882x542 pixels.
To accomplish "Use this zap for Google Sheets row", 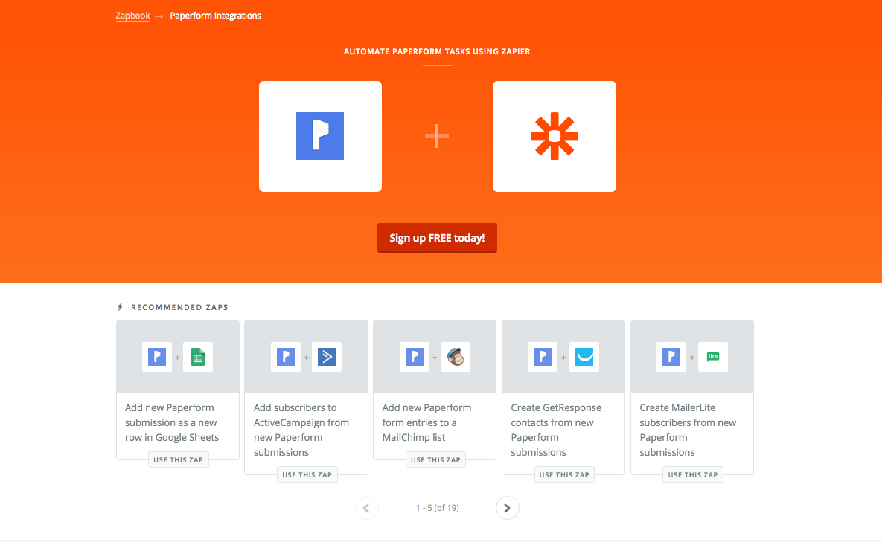I will (x=179, y=459).
